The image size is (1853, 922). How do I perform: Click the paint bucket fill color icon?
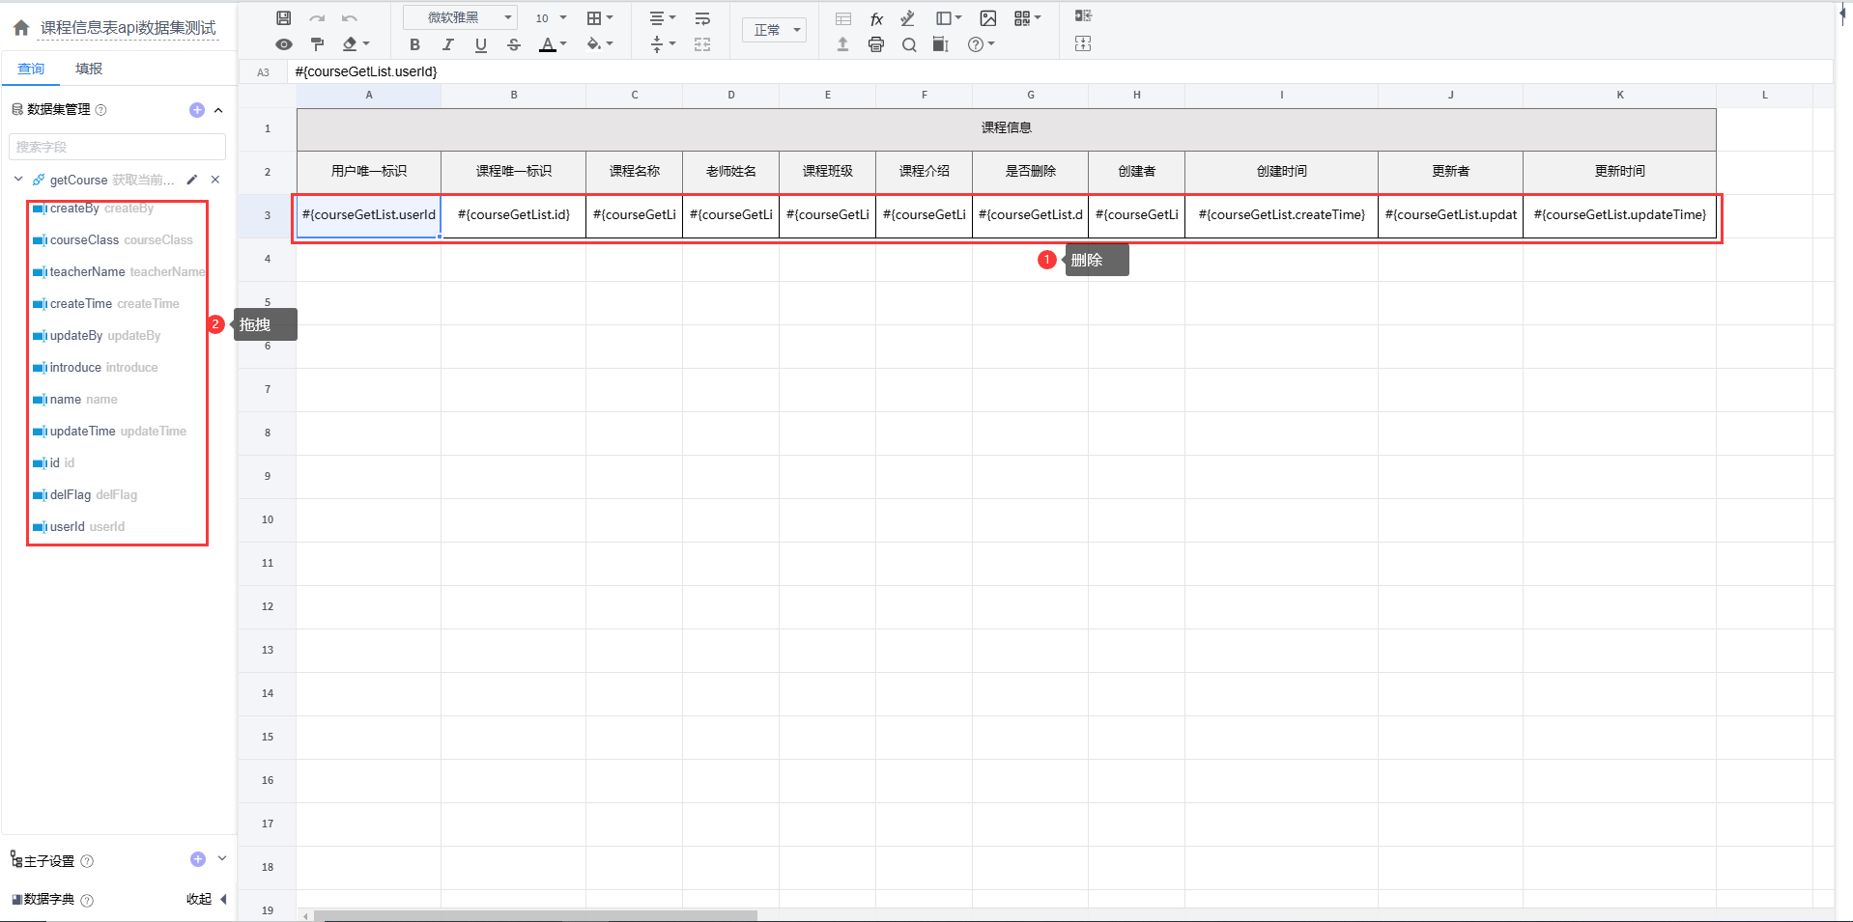pyautogui.click(x=594, y=44)
